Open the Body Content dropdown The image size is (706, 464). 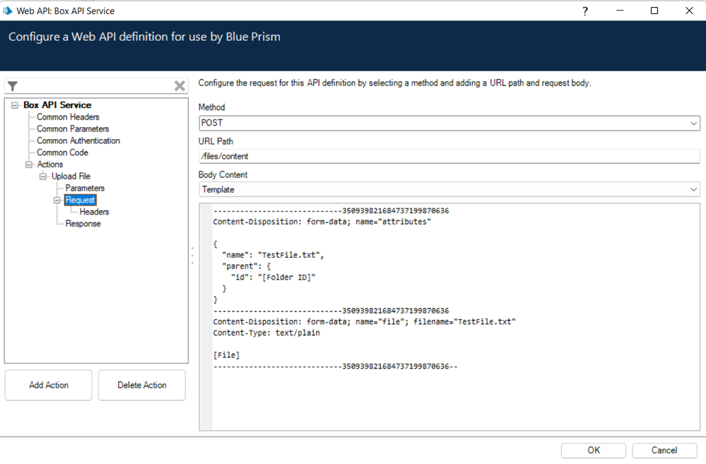(x=693, y=190)
